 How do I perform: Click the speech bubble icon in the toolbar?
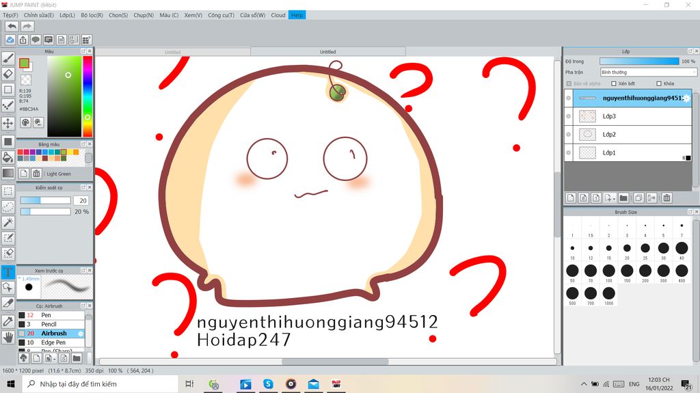click(36, 40)
